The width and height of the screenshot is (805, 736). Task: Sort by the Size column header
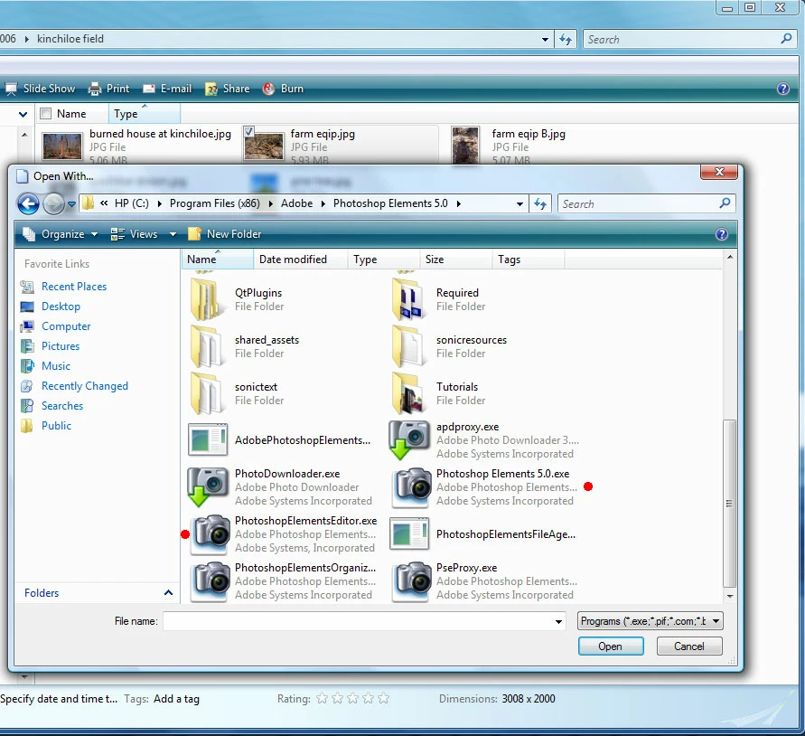click(456, 259)
